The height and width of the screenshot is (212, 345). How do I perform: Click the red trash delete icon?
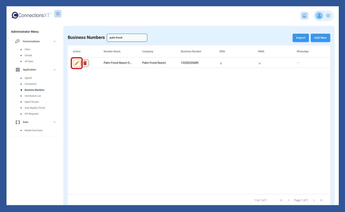tap(85, 63)
